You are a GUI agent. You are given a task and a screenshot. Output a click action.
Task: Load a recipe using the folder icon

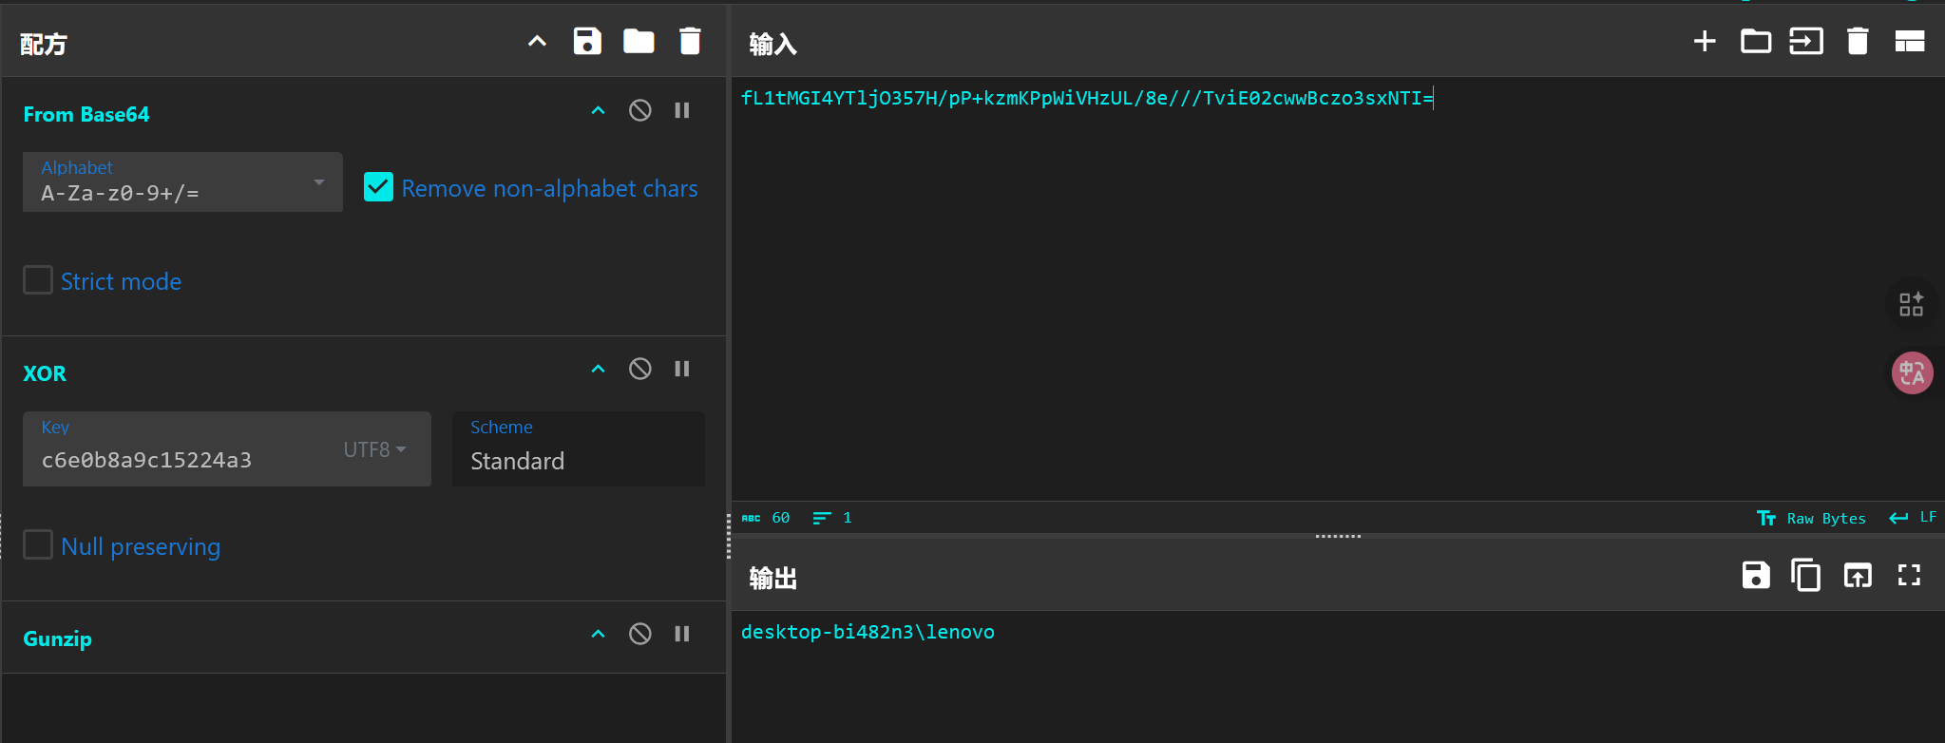click(x=639, y=42)
